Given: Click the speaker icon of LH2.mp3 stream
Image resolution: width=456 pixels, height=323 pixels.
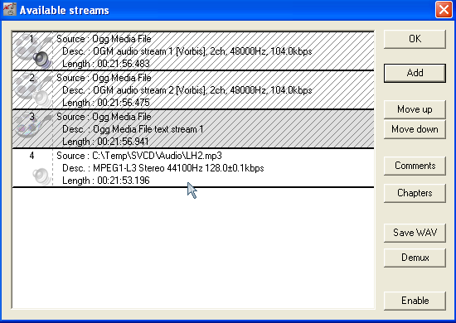Looking at the screenshot, I should coord(41,176).
